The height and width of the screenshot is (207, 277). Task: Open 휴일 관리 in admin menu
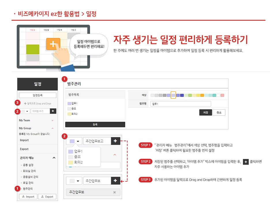pos(28,183)
